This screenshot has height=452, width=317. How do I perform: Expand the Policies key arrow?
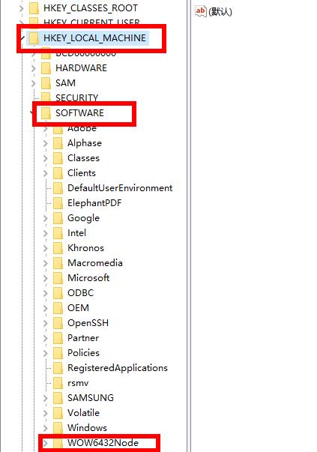pyautogui.click(x=45, y=353)
